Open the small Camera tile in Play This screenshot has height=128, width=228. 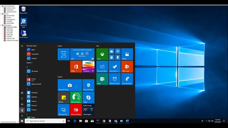click(x=118, y=57)
